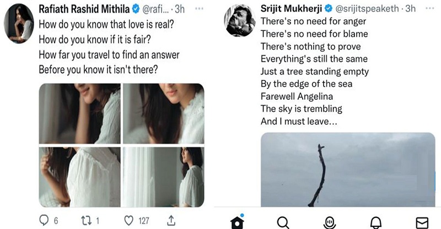
Task: Open Rafiath Rashid Mithila's profile picture
Action: coord(18,23)
